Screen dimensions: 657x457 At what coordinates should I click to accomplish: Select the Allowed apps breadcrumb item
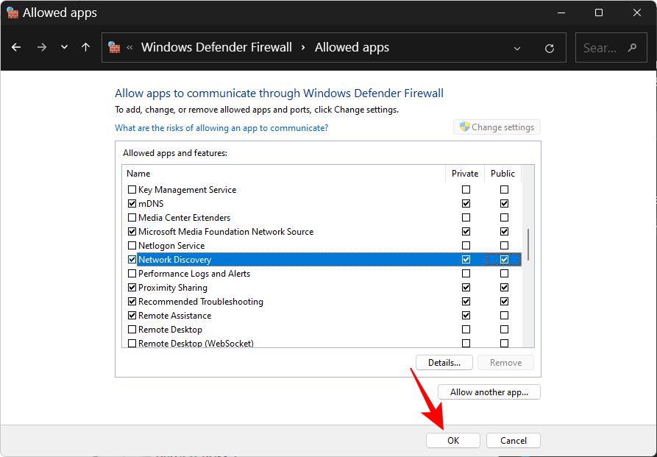pyautogui.click(x=351, y=47)
